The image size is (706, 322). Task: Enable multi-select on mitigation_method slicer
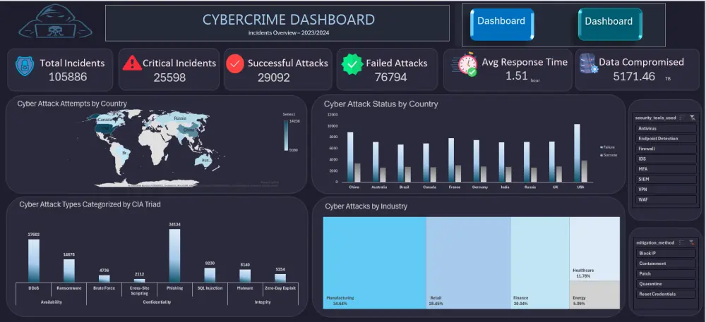coord(682,242)
